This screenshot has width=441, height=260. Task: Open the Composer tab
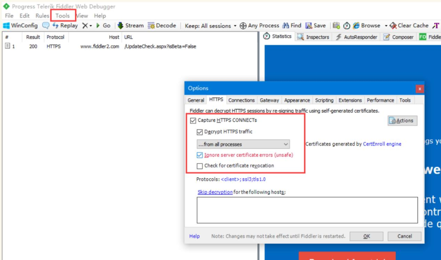tap(399, 37)
